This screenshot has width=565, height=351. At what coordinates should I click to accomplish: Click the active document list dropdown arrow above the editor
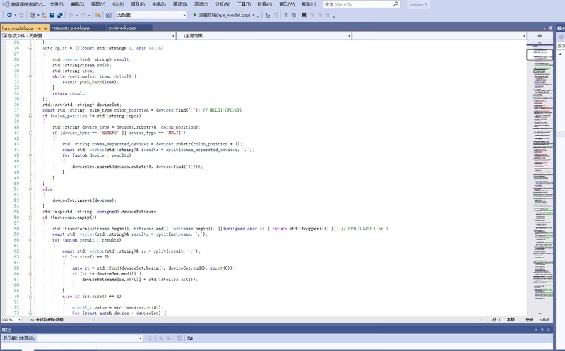pos(544,28)
